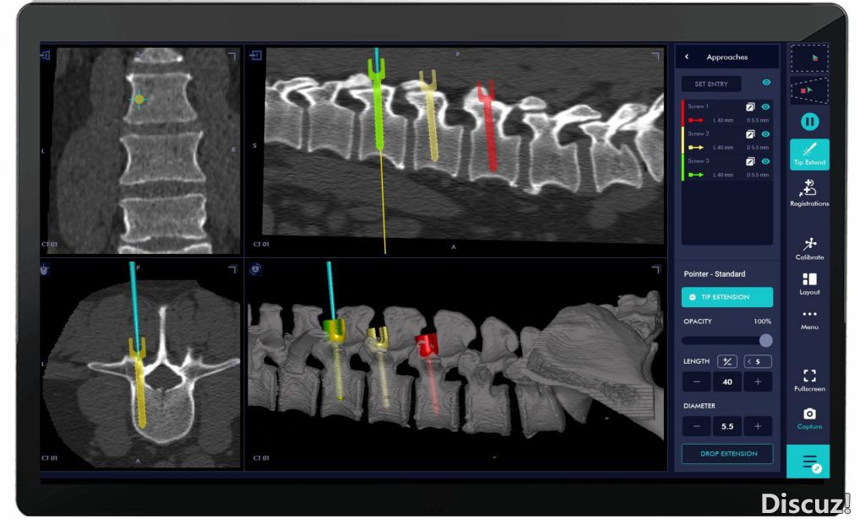Click the 100% opacity value
Image resolution: width=865 pixels, height=524 pixels.
click(x=762, y=321)
